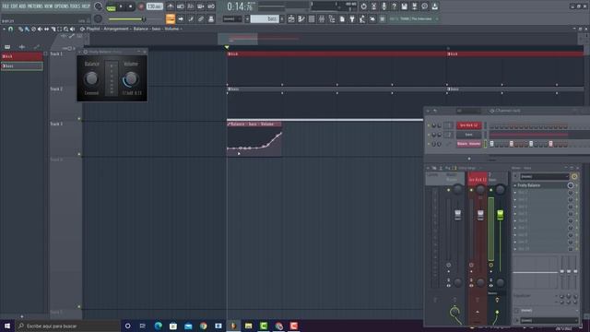Click the Fruity Balance Volume knob

pos(131,78)
